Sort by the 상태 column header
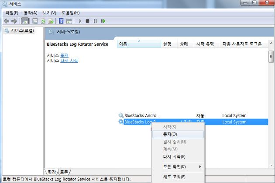Screen dimensions: 275x183 coord(186,44)
